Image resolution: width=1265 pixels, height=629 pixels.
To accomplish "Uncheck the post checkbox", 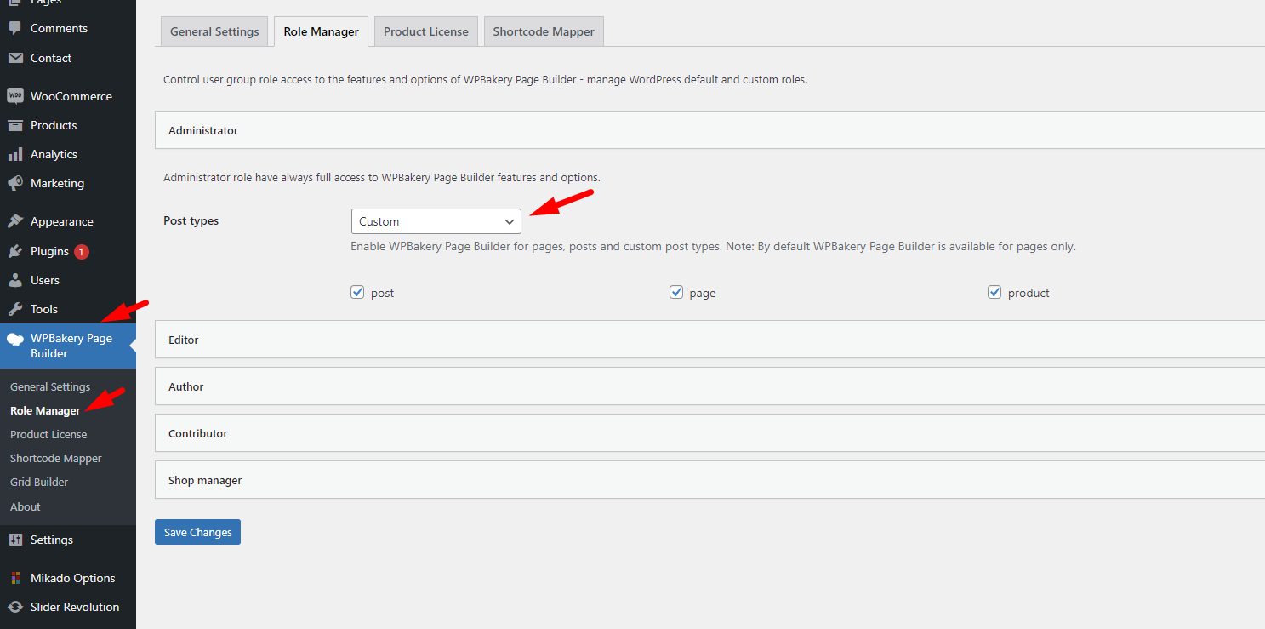I will [357, 292].
